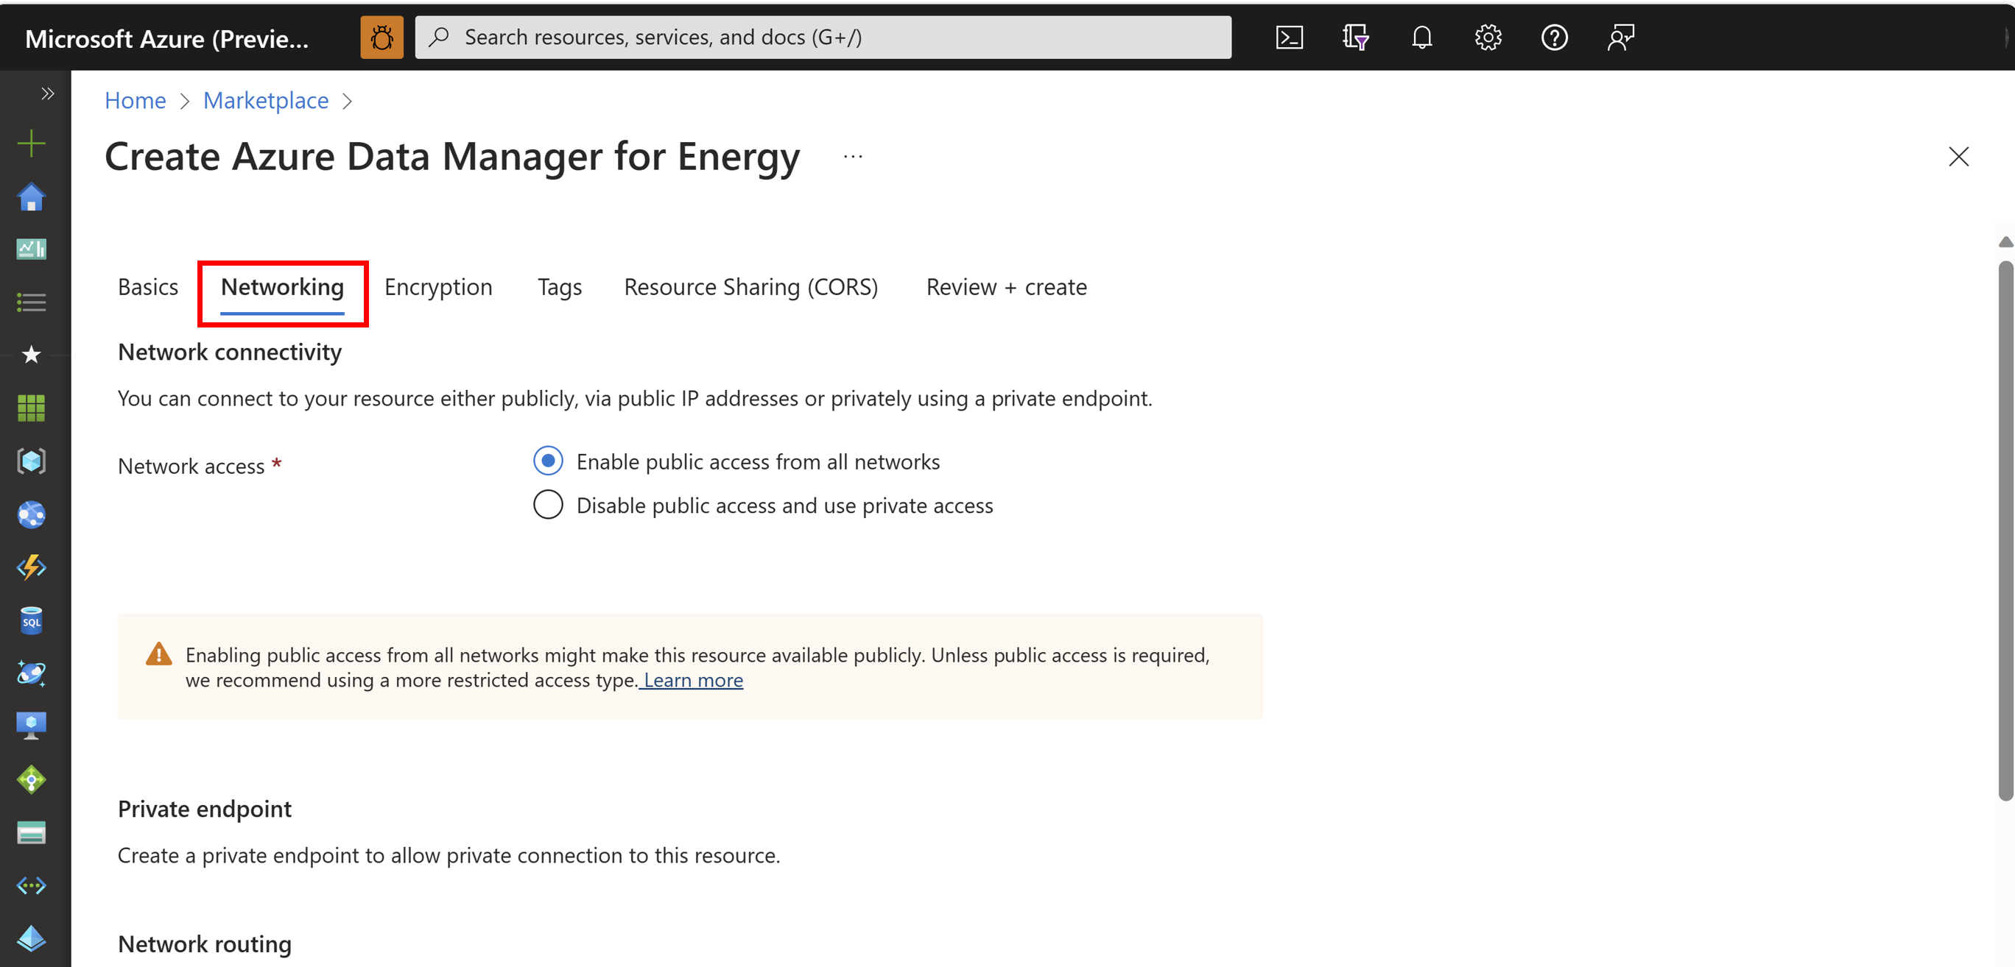Open the directory and subscription filter
The width and height of the screenshot is (2015, 967).
click(x=1355, y=37)
